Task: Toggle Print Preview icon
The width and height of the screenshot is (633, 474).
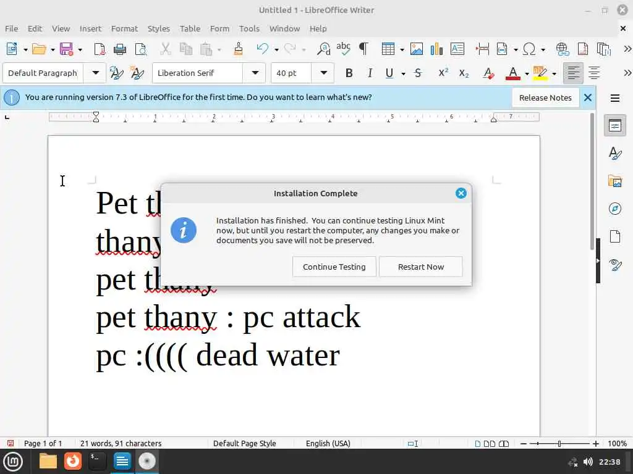Action: pyautogui.click(x=140, y=49)
